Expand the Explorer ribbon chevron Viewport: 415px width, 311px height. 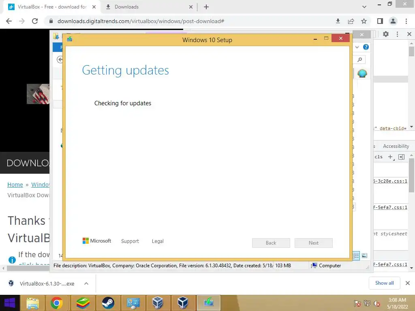pyautogui.click(x=357, y=47)
